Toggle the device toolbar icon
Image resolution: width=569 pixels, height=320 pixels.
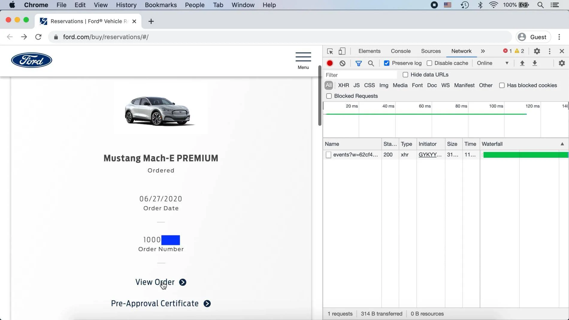click(x=342, y=51)
